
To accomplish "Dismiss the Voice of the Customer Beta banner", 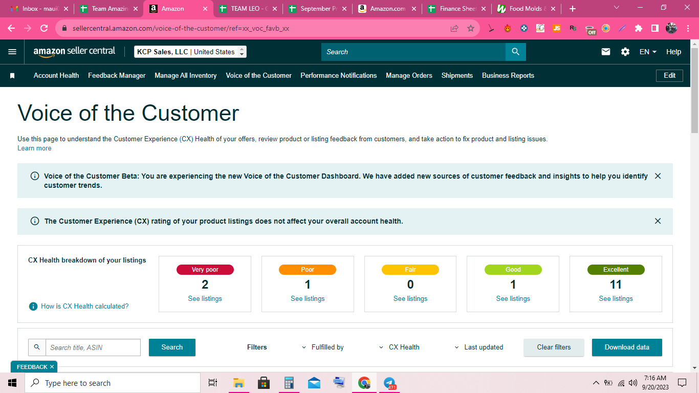I will (x=658, y=176).
